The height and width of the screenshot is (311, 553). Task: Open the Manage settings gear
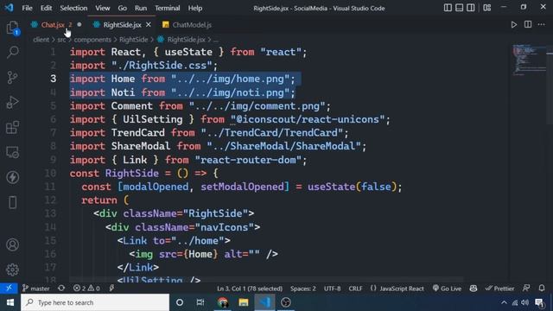pos(12,270)
